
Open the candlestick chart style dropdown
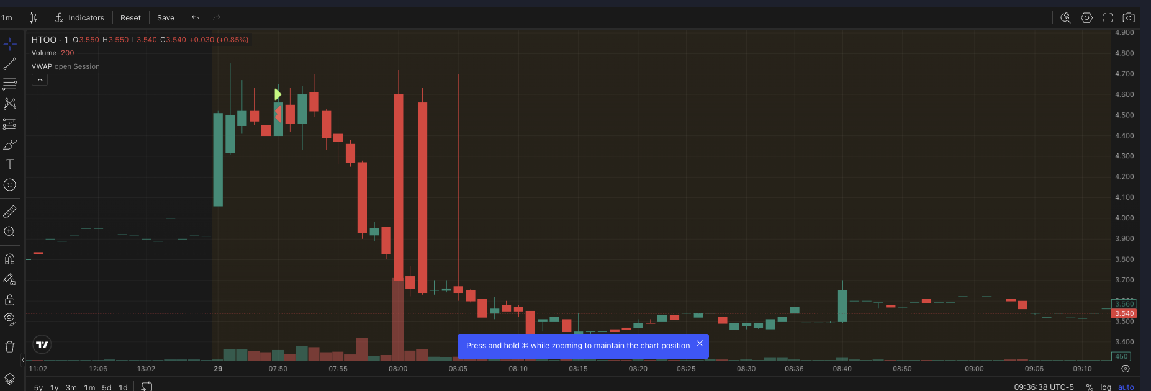point(34,18)
